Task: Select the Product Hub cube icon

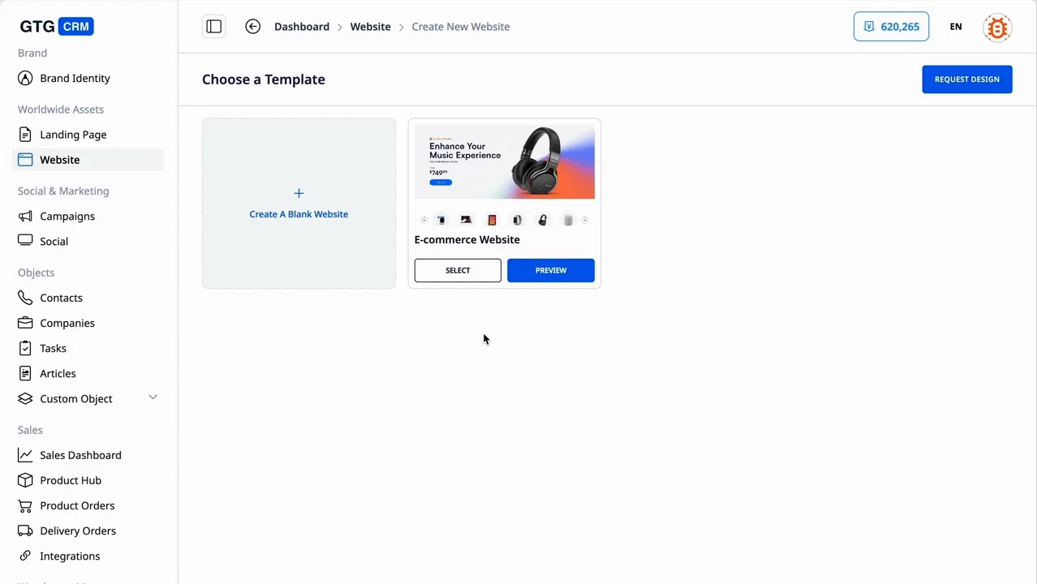Action: 25,480
